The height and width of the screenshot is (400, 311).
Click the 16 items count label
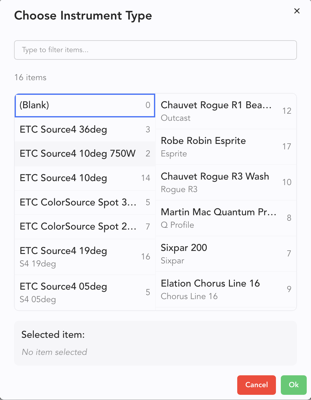coord(30,77)
